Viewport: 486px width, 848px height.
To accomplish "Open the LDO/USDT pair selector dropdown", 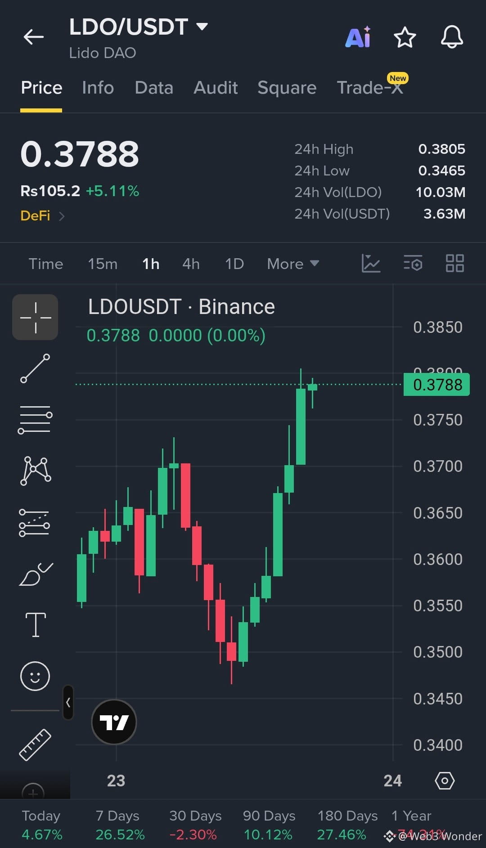I will pyautogui.click(x=139, y=27).
